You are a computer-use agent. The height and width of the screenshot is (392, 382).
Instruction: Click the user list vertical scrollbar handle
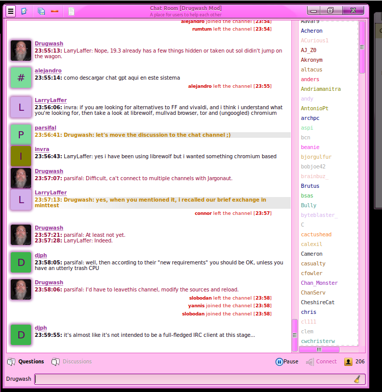(x=362, y=47)
